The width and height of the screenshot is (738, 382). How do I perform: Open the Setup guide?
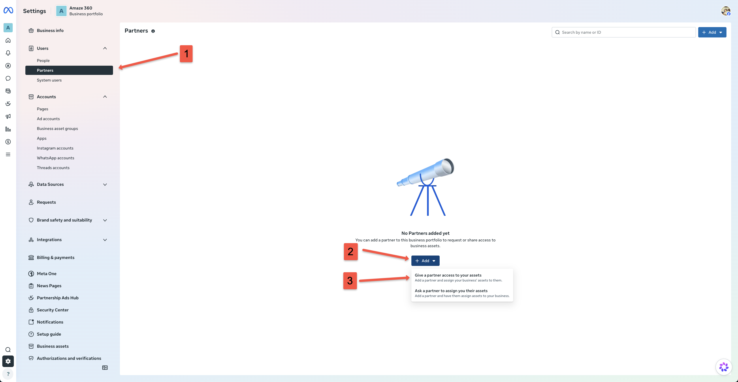click(x=69, y=334)
